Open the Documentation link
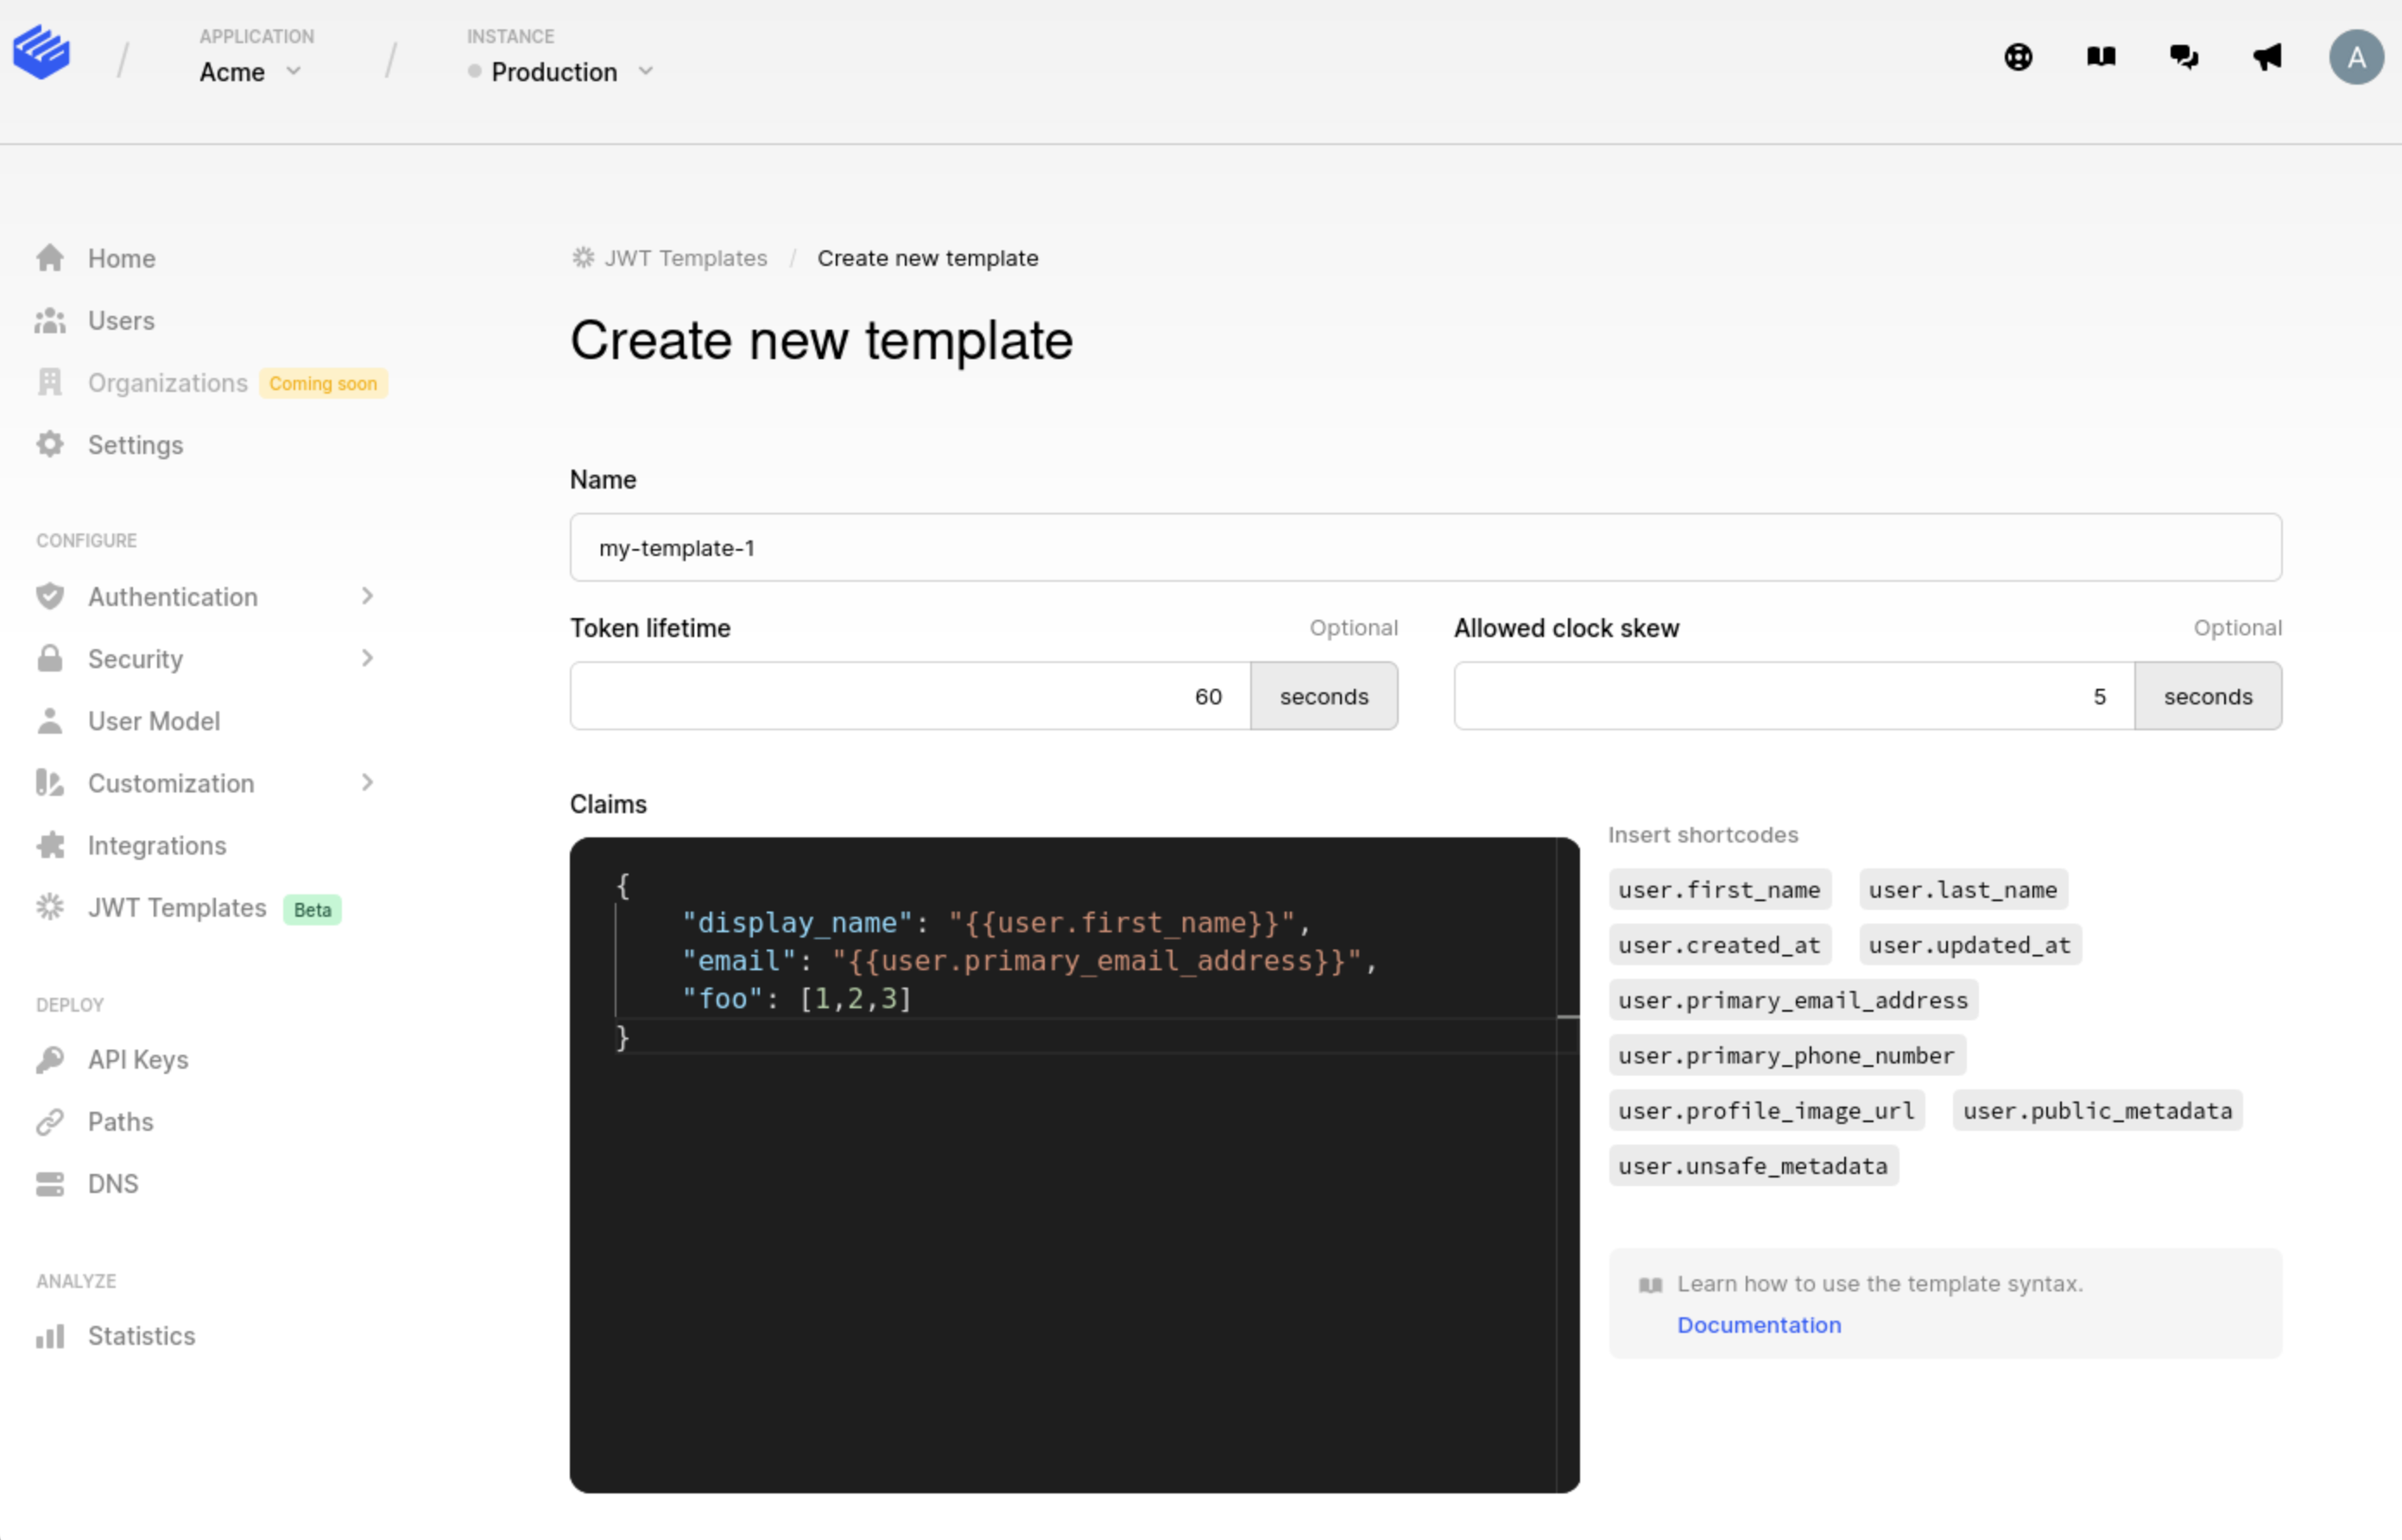Viewport: 2402px width, 1540px height. point(1758,1325)
